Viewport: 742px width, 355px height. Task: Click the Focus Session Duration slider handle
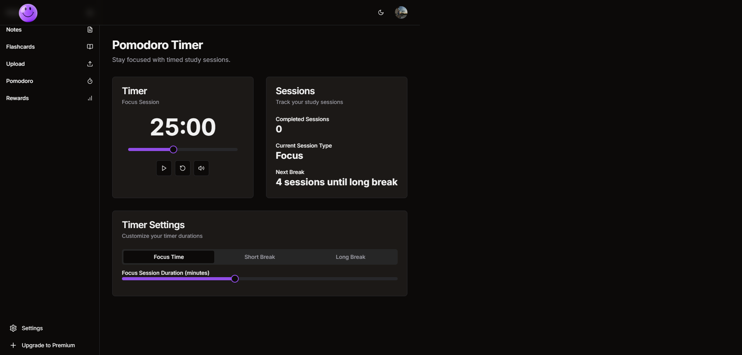235,279
